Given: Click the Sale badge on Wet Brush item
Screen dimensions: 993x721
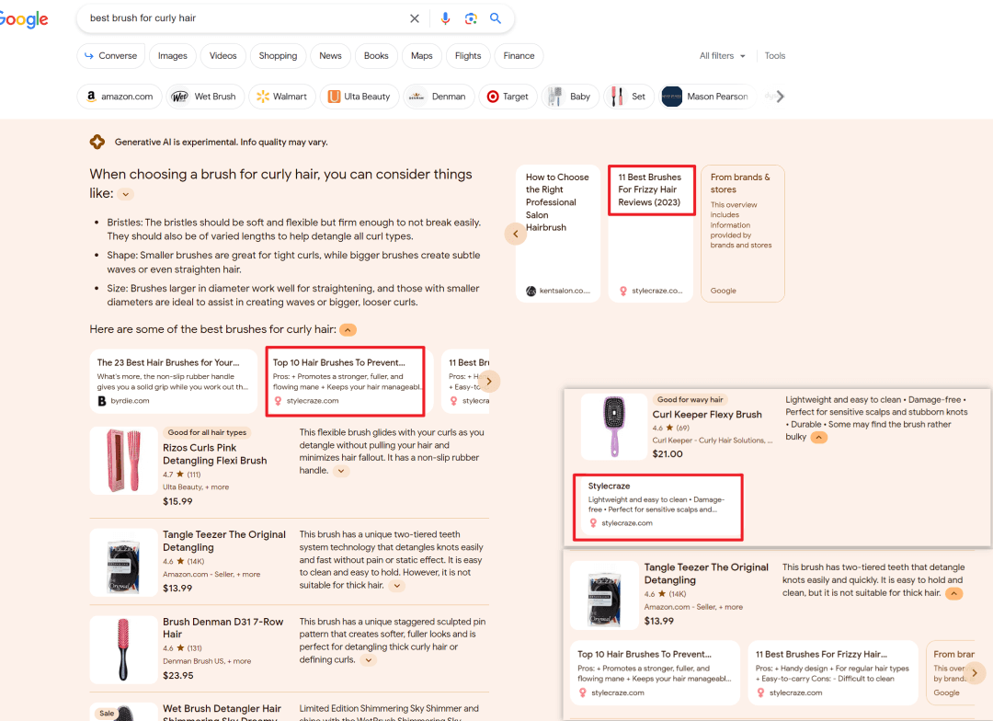Looking at the screenshot, I should click(107, 714).
